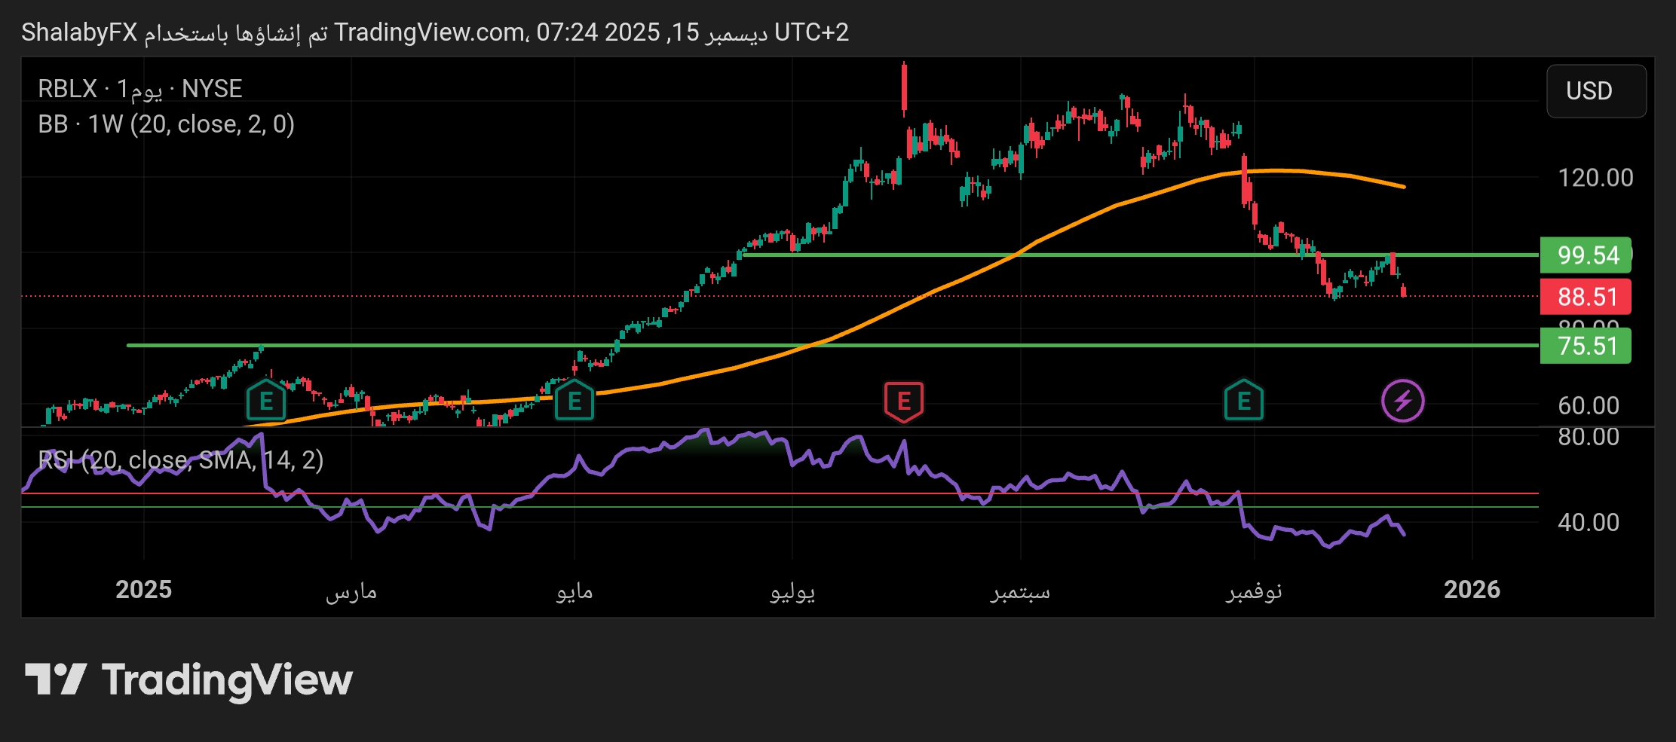This screenshot has height=742, width=1676.
Task: Click the green 99.54 price label
Action: click(x=1585, y=255)
